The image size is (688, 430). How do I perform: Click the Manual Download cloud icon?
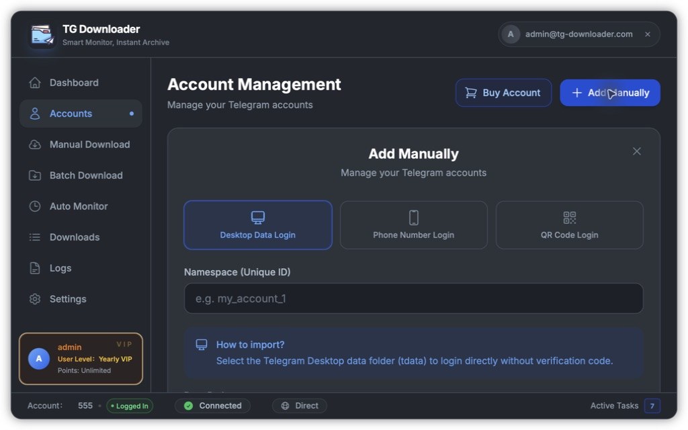tap(35, 144)
